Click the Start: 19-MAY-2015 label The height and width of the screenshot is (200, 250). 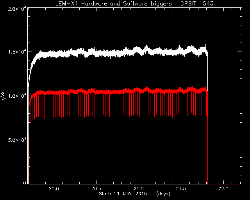(123, 194)
